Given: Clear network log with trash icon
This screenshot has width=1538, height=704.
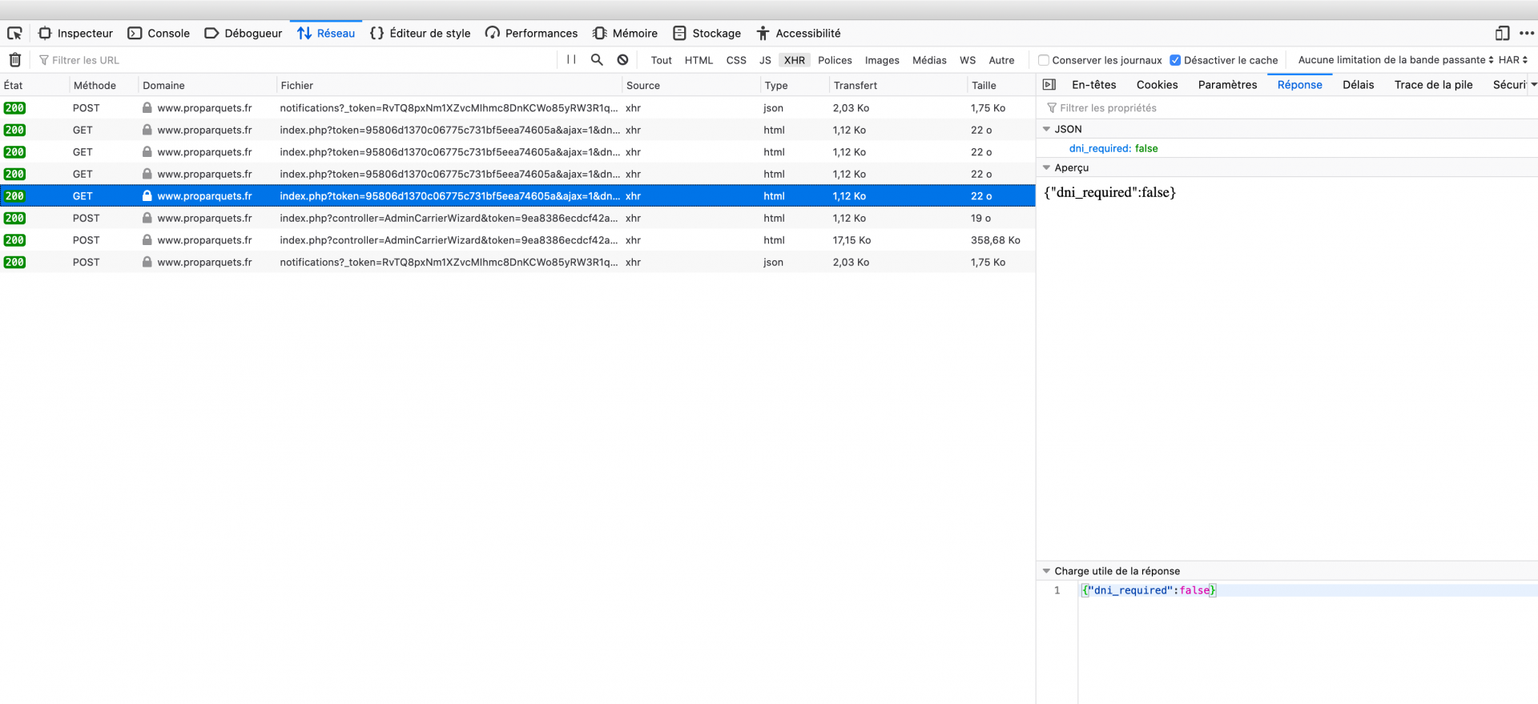Looking at the screenshot, I should tap(14, 60).
